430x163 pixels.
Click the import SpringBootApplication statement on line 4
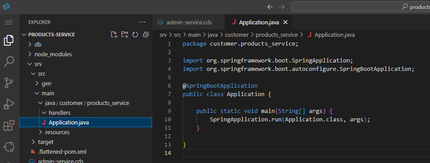298,69
